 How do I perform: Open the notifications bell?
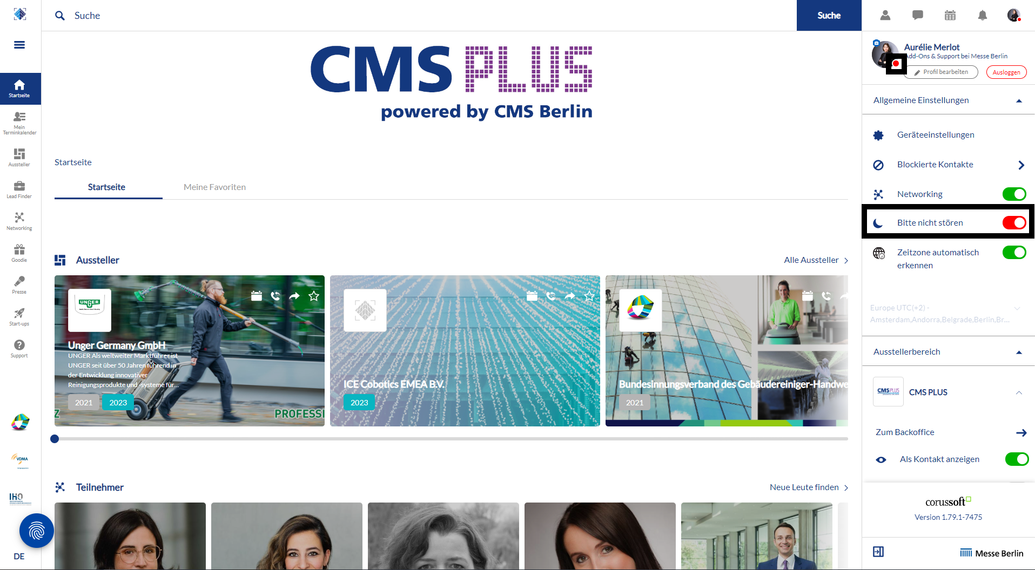(982, 15)
